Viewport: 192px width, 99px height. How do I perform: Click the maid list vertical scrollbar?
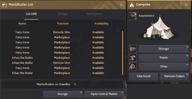click(122, 53)
